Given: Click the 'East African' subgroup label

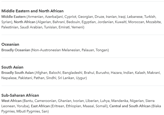Looking at the screenshot, I should pyautogui.click(x=40, y=106).
